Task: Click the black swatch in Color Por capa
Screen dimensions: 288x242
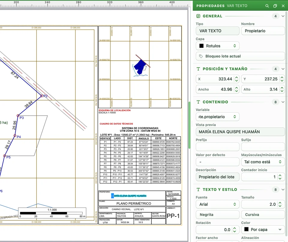Action: [x=246, y=229]
